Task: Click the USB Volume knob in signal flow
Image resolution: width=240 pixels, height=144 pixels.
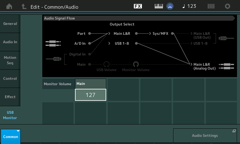Action: point(106,64)
